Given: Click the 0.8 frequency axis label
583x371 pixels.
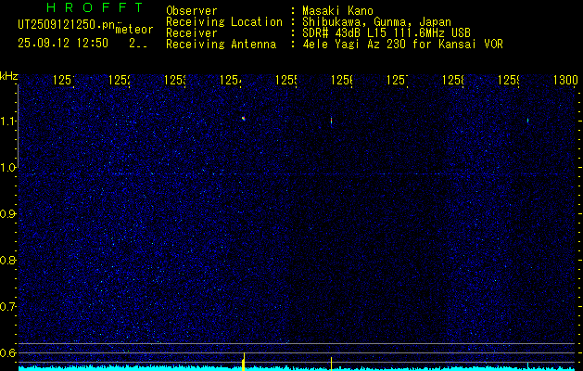Looking at the screenshot, I should click(8, 260).
